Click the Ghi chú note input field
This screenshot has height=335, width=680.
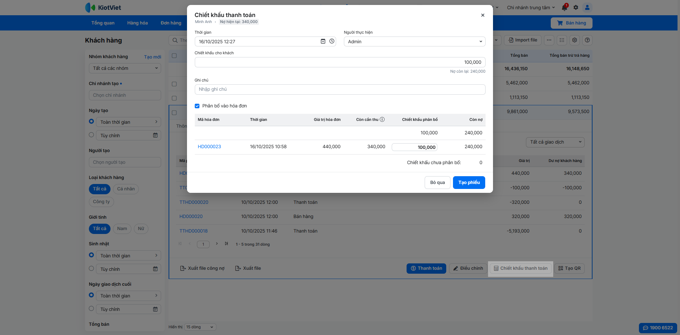(340, 89)
